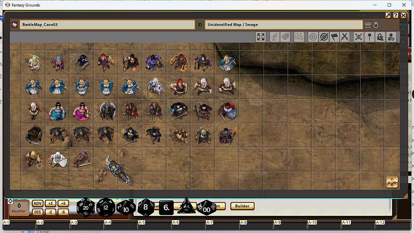Click the skull and crossbones icon
Screen dimensions: 414x233
[358, 37]
